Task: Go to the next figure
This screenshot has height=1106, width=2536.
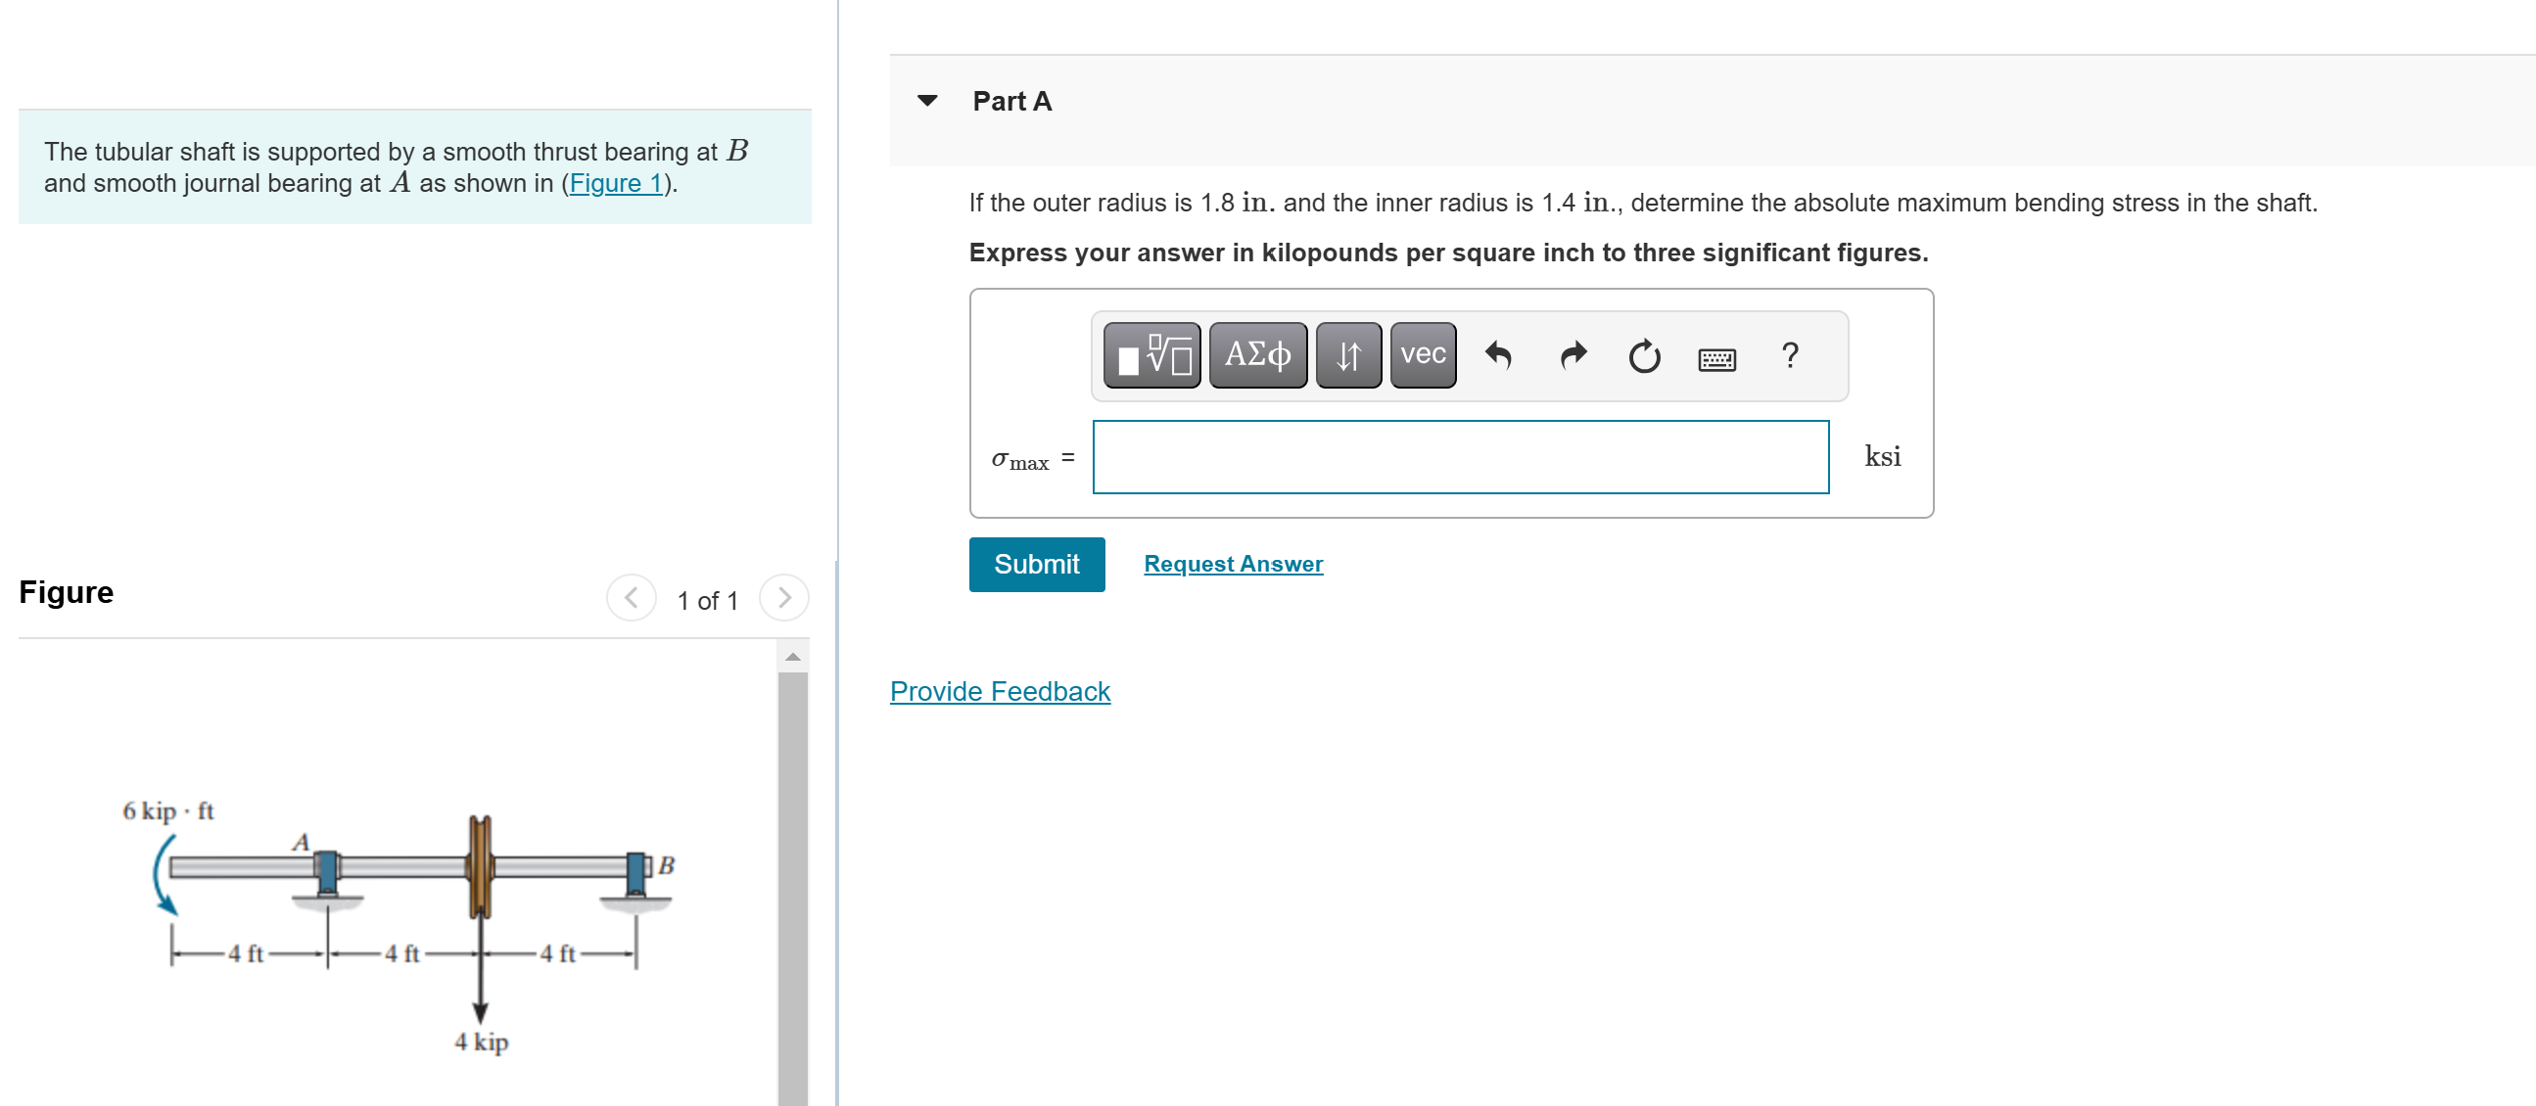Action: click(x=783, y=597)
